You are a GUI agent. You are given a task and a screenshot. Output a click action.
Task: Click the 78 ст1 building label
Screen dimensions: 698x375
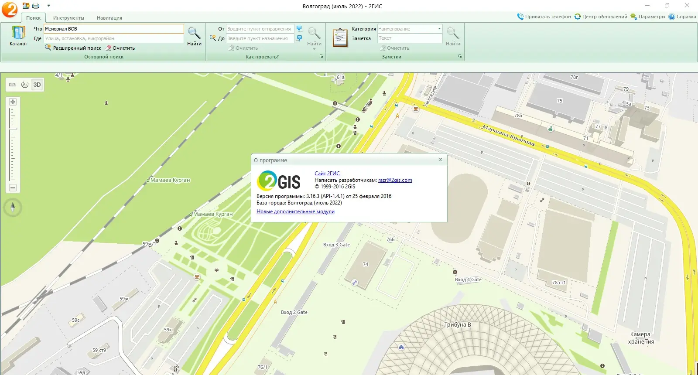point(559,283)
